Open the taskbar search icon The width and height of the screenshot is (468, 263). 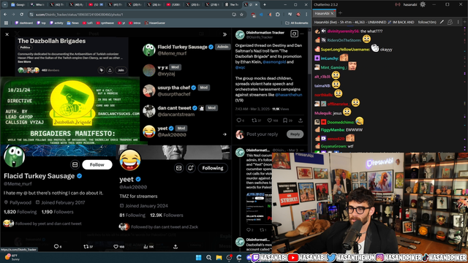[208, 257]
